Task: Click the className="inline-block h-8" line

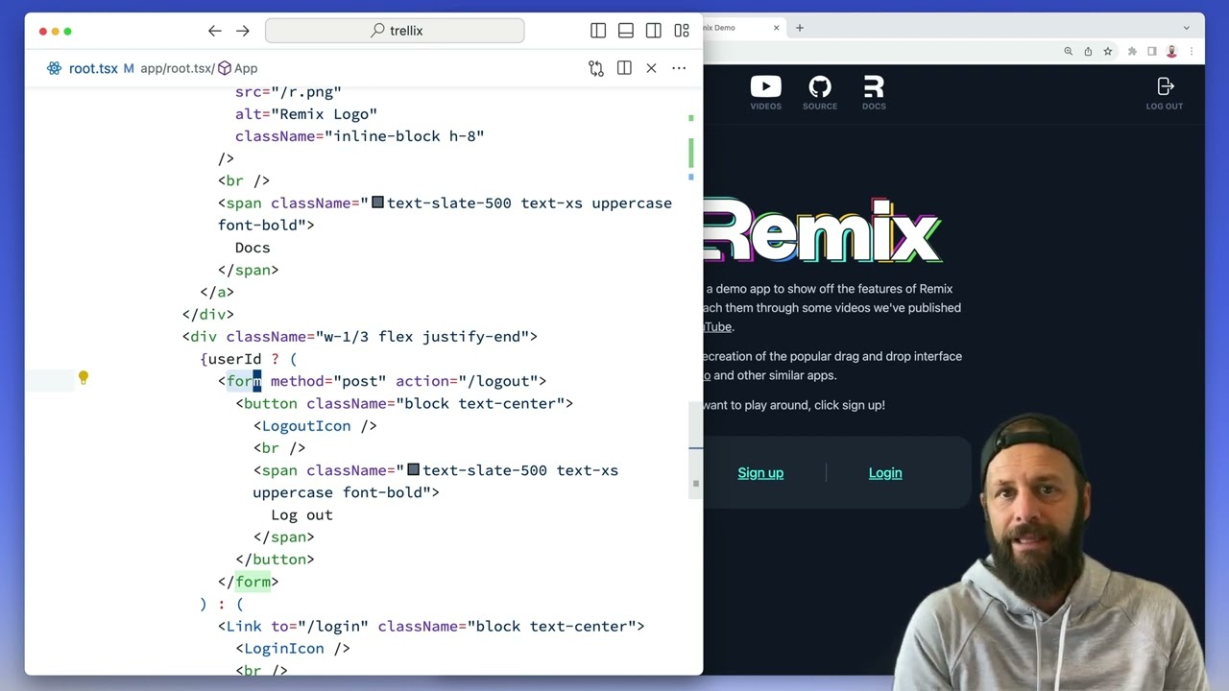Action: pyautogui.click(x=360, y=136)
